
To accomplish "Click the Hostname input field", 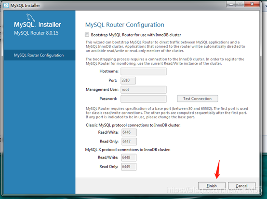I will [144, 71].
